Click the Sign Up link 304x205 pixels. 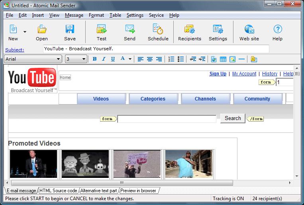218,74
